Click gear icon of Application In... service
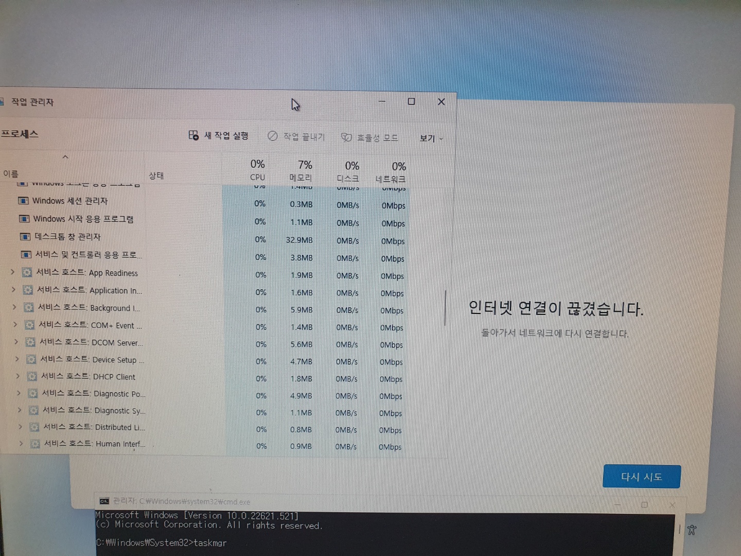This screenshot has width=741, height=556. [x=28, y=290]
